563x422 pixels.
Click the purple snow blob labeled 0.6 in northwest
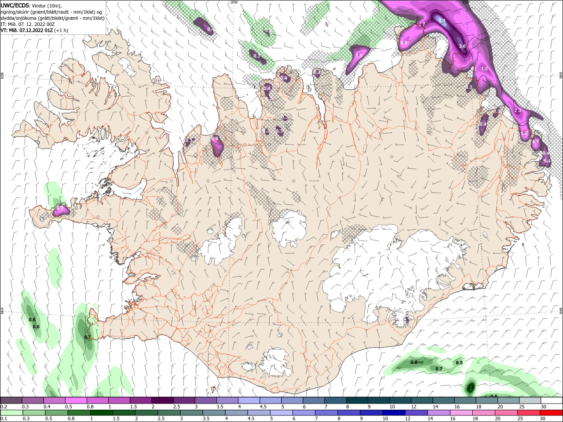point(217,145)
